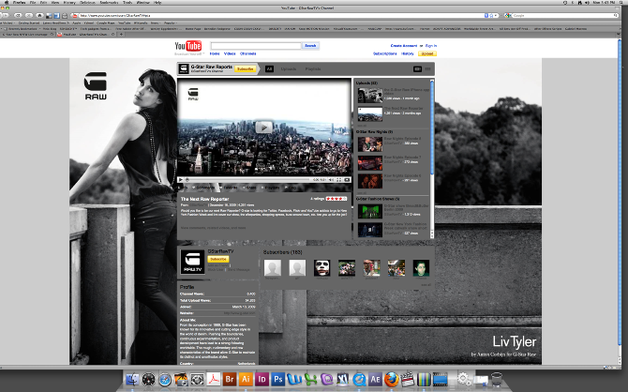Select the yellow Upload button
Viewport: 628px width, 392px height.
(427, 53)
